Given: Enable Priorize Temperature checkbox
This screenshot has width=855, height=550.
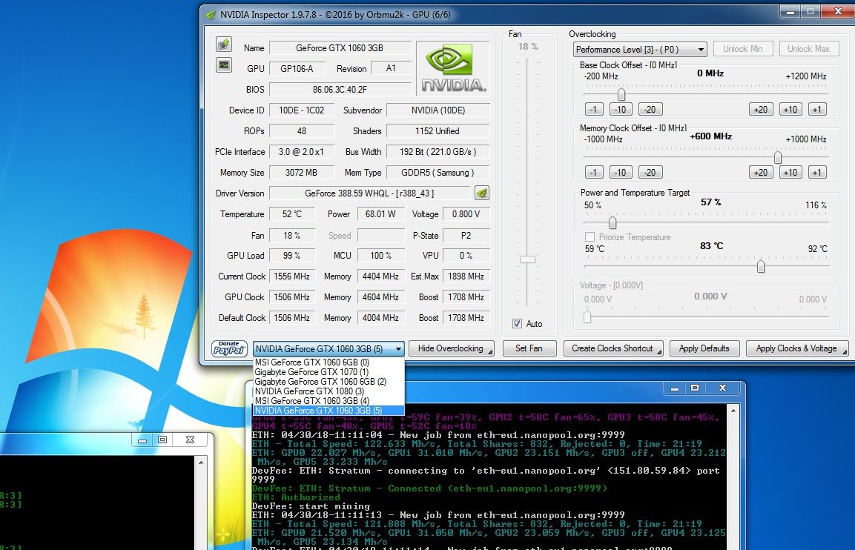Looking at the screenshot, I should 590,237.
